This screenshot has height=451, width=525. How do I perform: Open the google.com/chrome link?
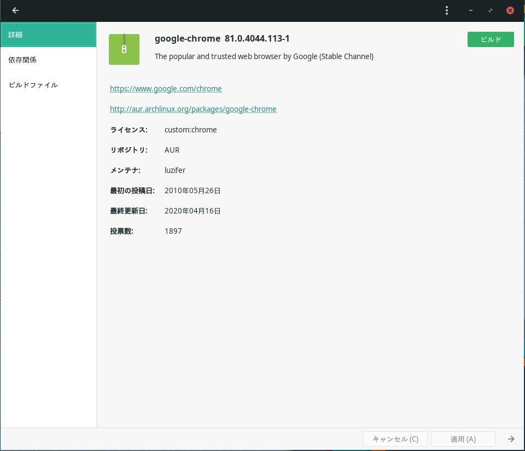pos(166,89)
